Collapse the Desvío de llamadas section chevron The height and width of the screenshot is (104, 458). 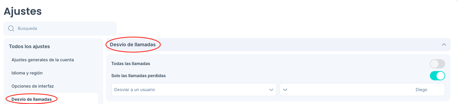point(444,45)
